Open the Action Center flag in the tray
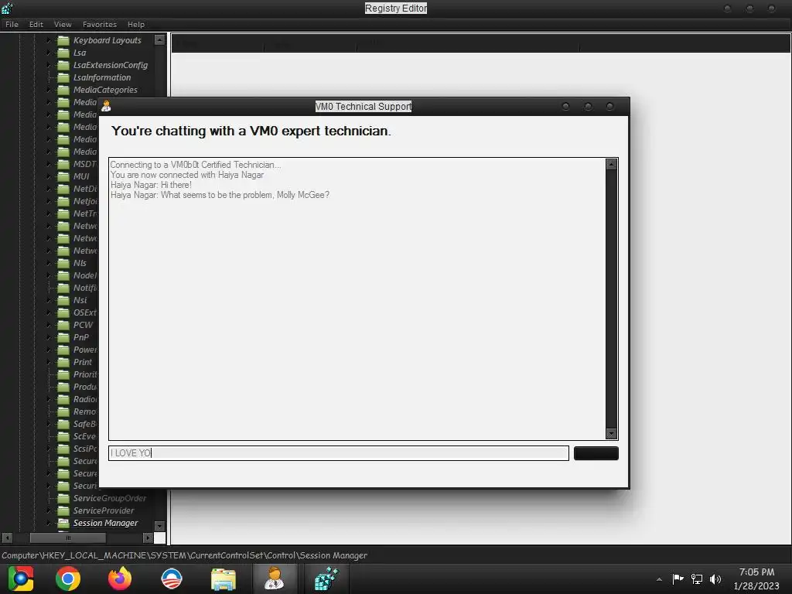Viewport: 792px width, 594px height. pyautogui.click(x=678, y=579)
